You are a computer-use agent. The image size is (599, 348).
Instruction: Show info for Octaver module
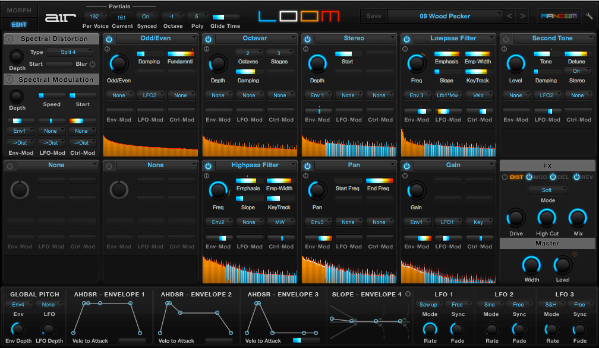click(x=207, y=49)
